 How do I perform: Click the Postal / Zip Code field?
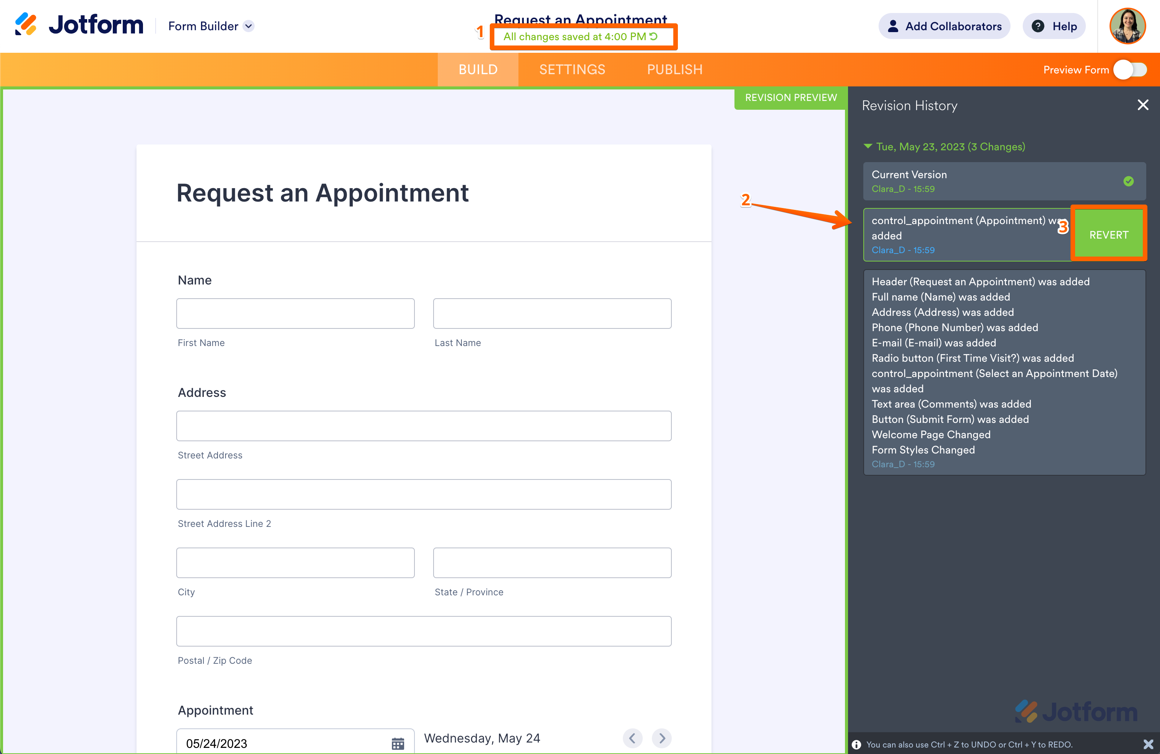[x=424, y=631]
